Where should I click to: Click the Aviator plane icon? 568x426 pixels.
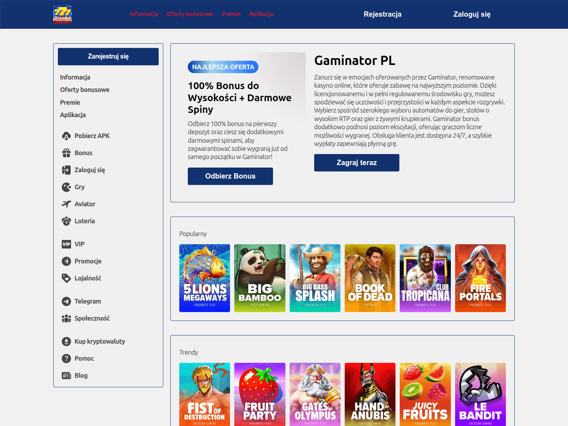pos(66,204)
